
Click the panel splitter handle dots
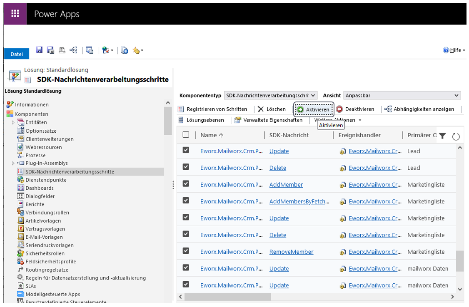pos(173,185)
